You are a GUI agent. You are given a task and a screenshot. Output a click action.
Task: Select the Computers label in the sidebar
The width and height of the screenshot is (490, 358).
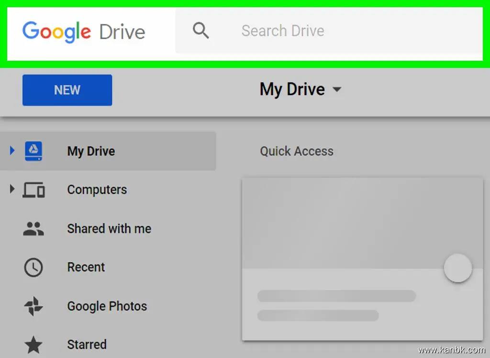(x=97, y=190)
